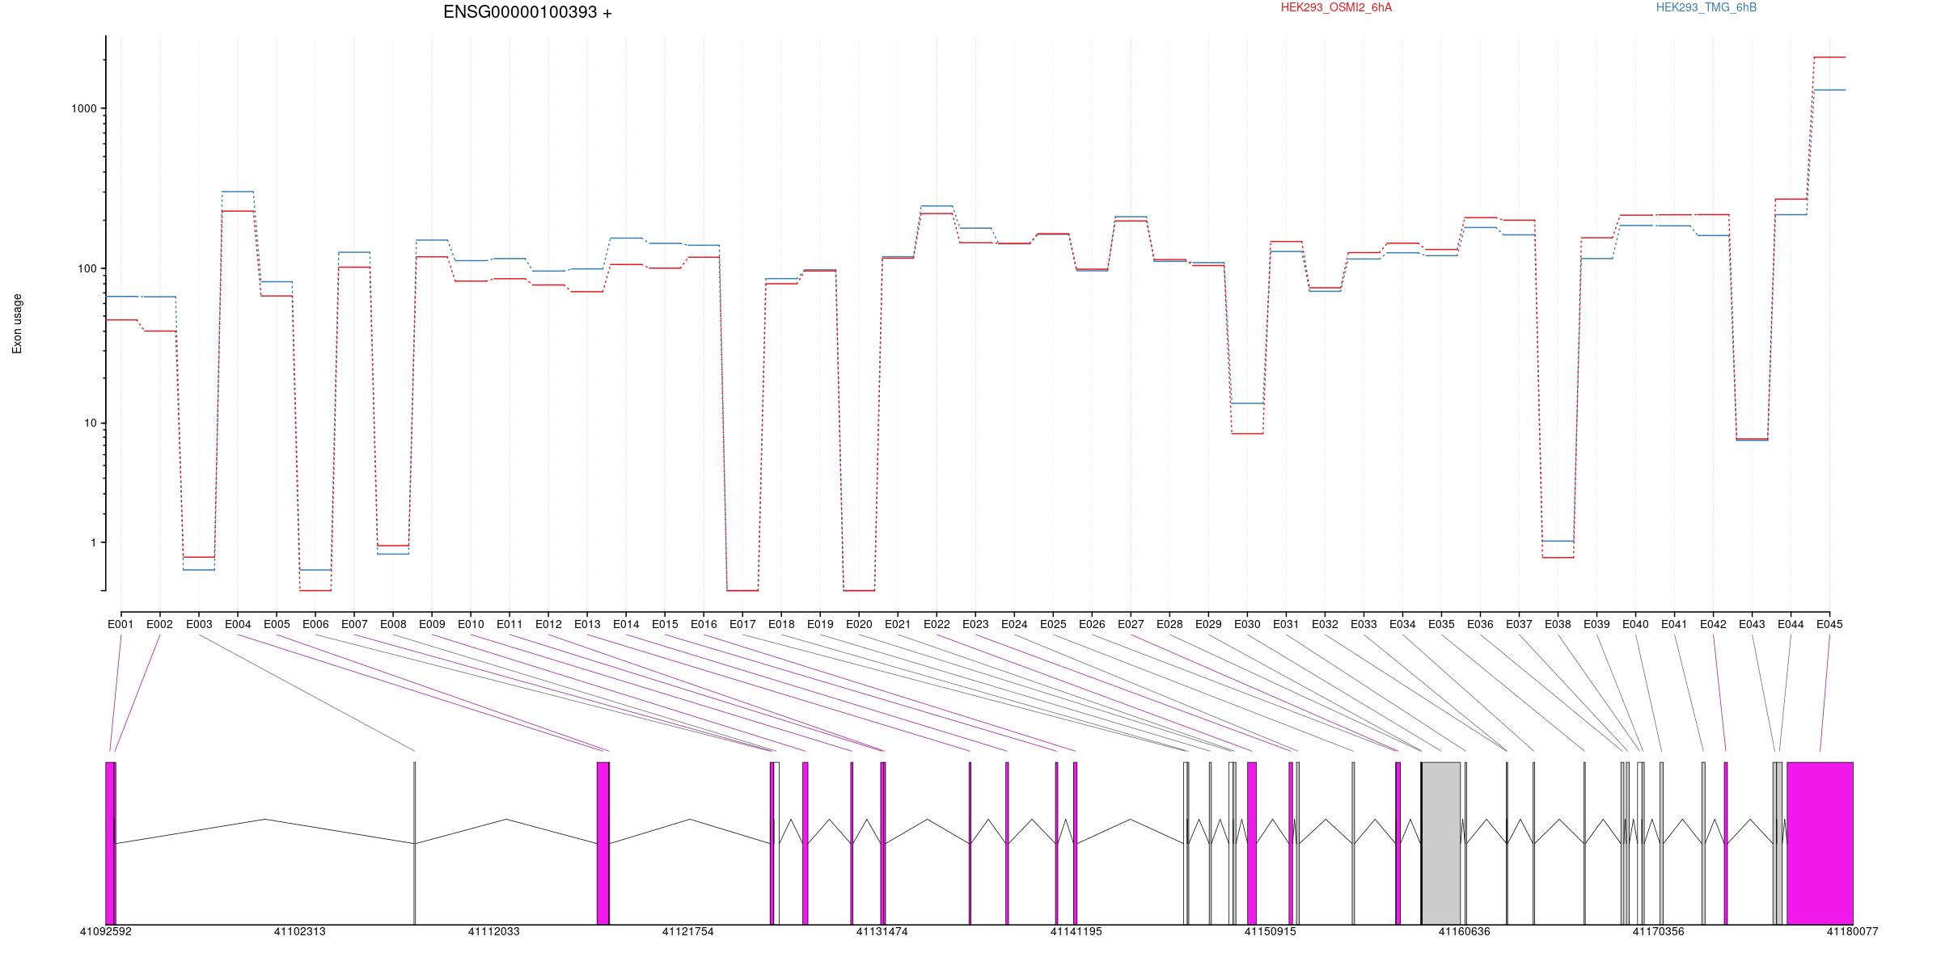Viewport: 1941px width, 970px height.
Task: Click genomic coordinate 41180077
Action: click(x=1853, y=931)
